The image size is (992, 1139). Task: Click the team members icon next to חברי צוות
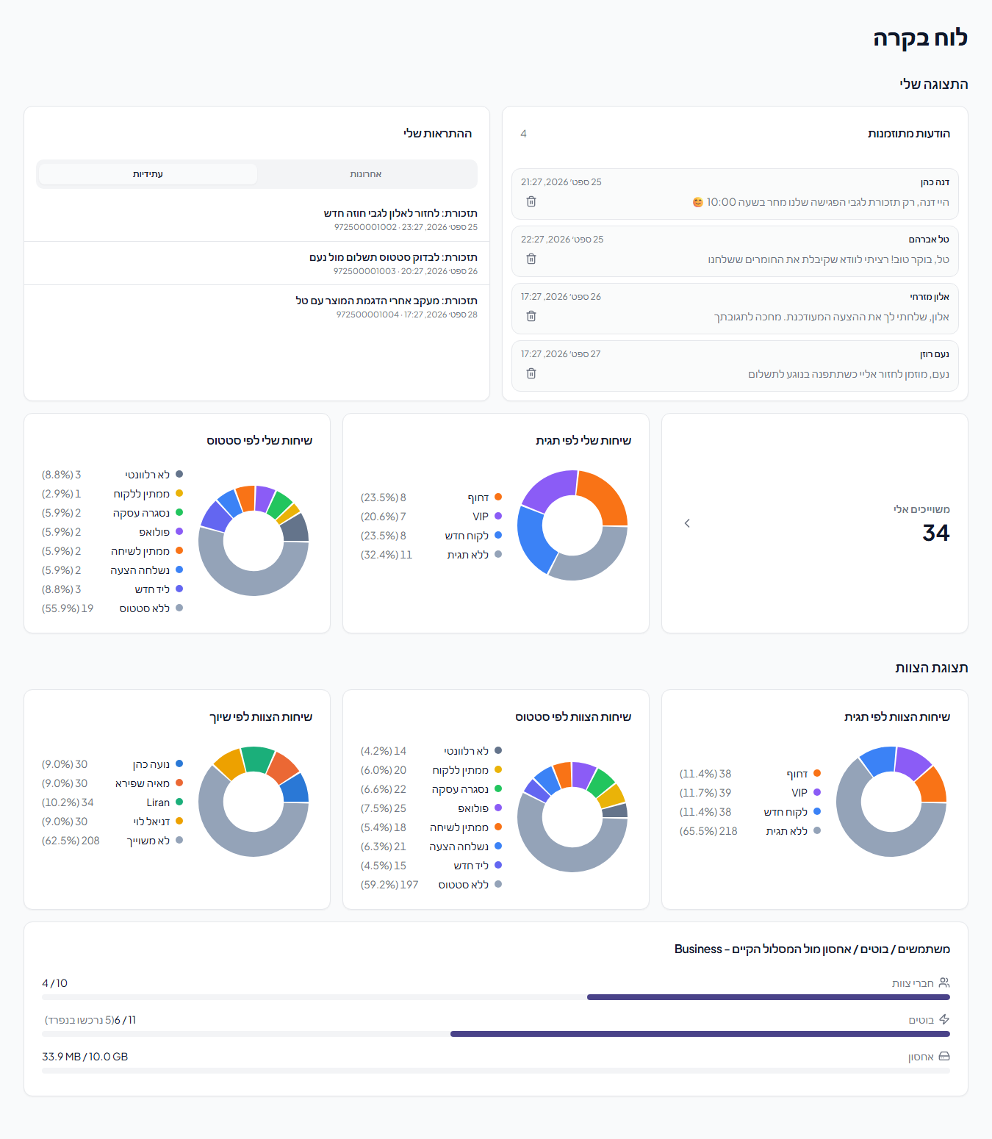pos(944,982)
